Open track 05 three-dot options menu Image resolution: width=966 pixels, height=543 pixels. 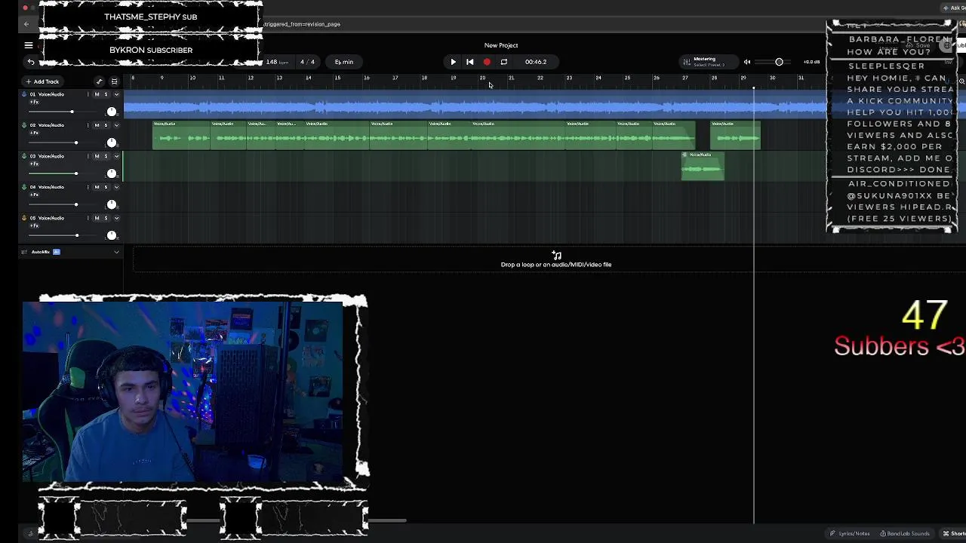(88, 218)
